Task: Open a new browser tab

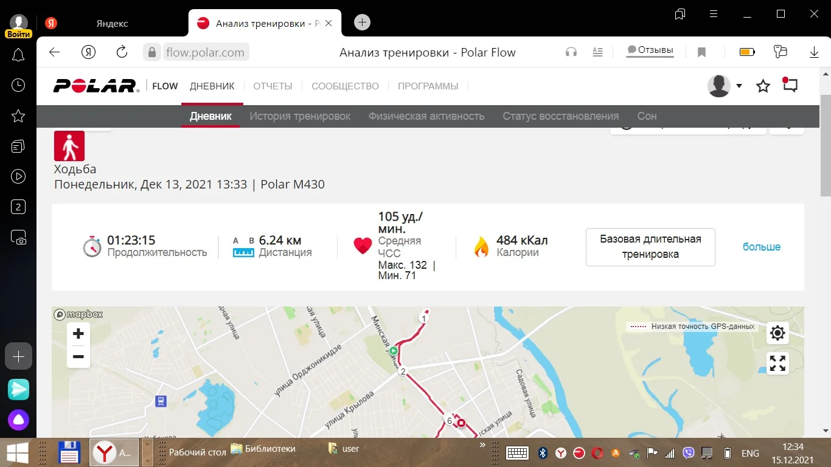Action: pyautogui.click(x=362, y=22)
